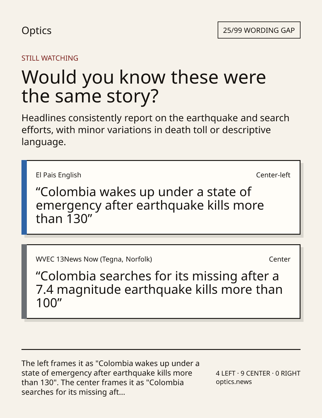Click the WVEC 13News Now source name

pyautogui.click(x=94, y=259)
